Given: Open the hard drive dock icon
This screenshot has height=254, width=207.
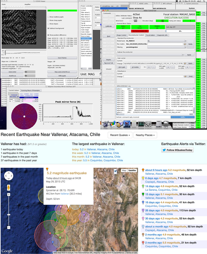Looking at the screenshot, I should coord(159,124).
